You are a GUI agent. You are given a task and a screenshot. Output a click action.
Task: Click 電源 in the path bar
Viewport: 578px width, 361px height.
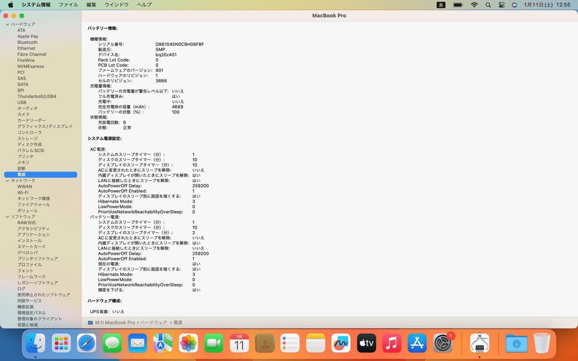tap(178, 322)
